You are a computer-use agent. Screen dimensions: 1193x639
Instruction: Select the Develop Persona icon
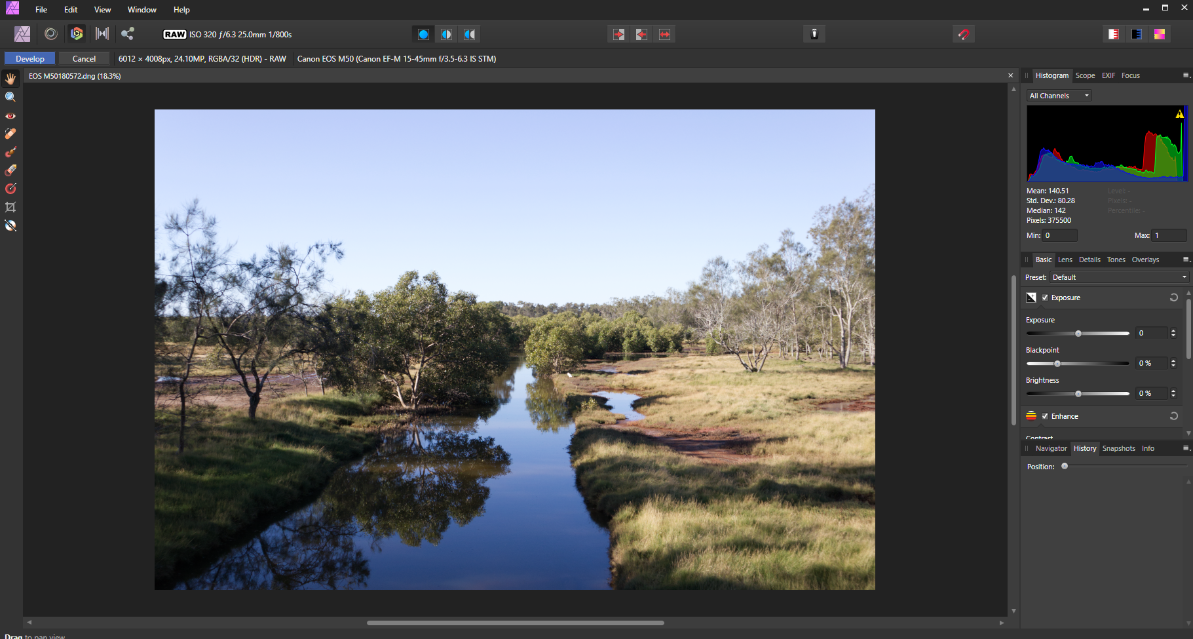click(x=77, y=33)
